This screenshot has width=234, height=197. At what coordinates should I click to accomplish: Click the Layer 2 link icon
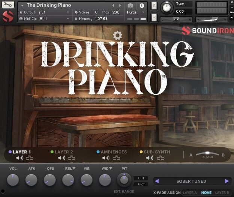pyautogui.click(x=72, y=158)
